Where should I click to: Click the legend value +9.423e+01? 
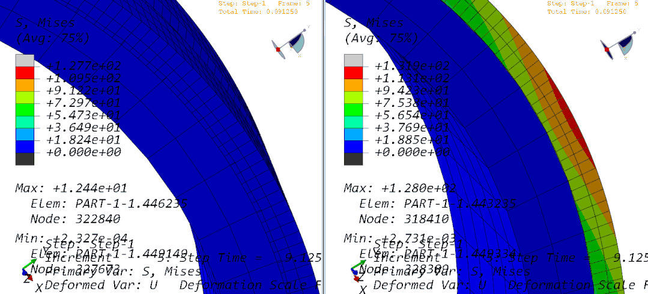(x=412, y=91)
